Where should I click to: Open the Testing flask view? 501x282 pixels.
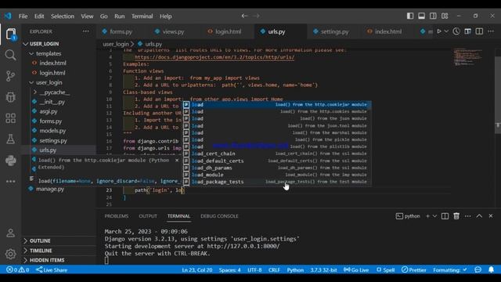(10, 139)
